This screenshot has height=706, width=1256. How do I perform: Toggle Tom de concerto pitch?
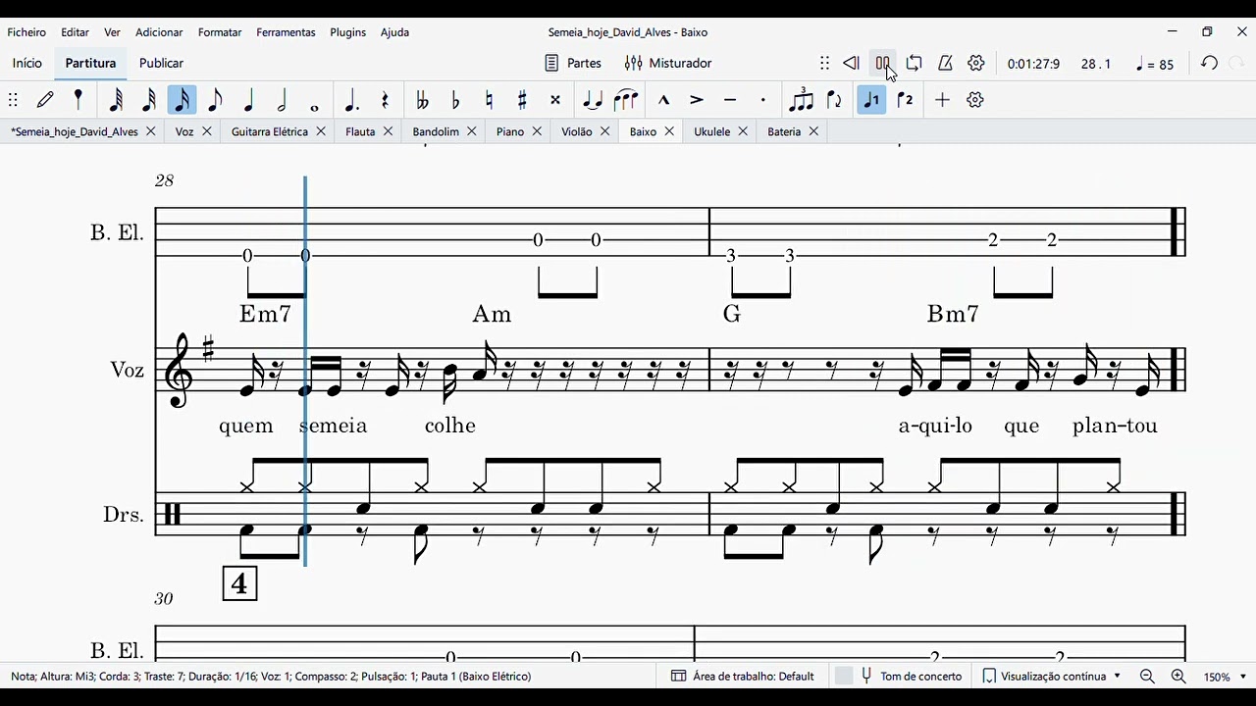(x=911, y=677)
